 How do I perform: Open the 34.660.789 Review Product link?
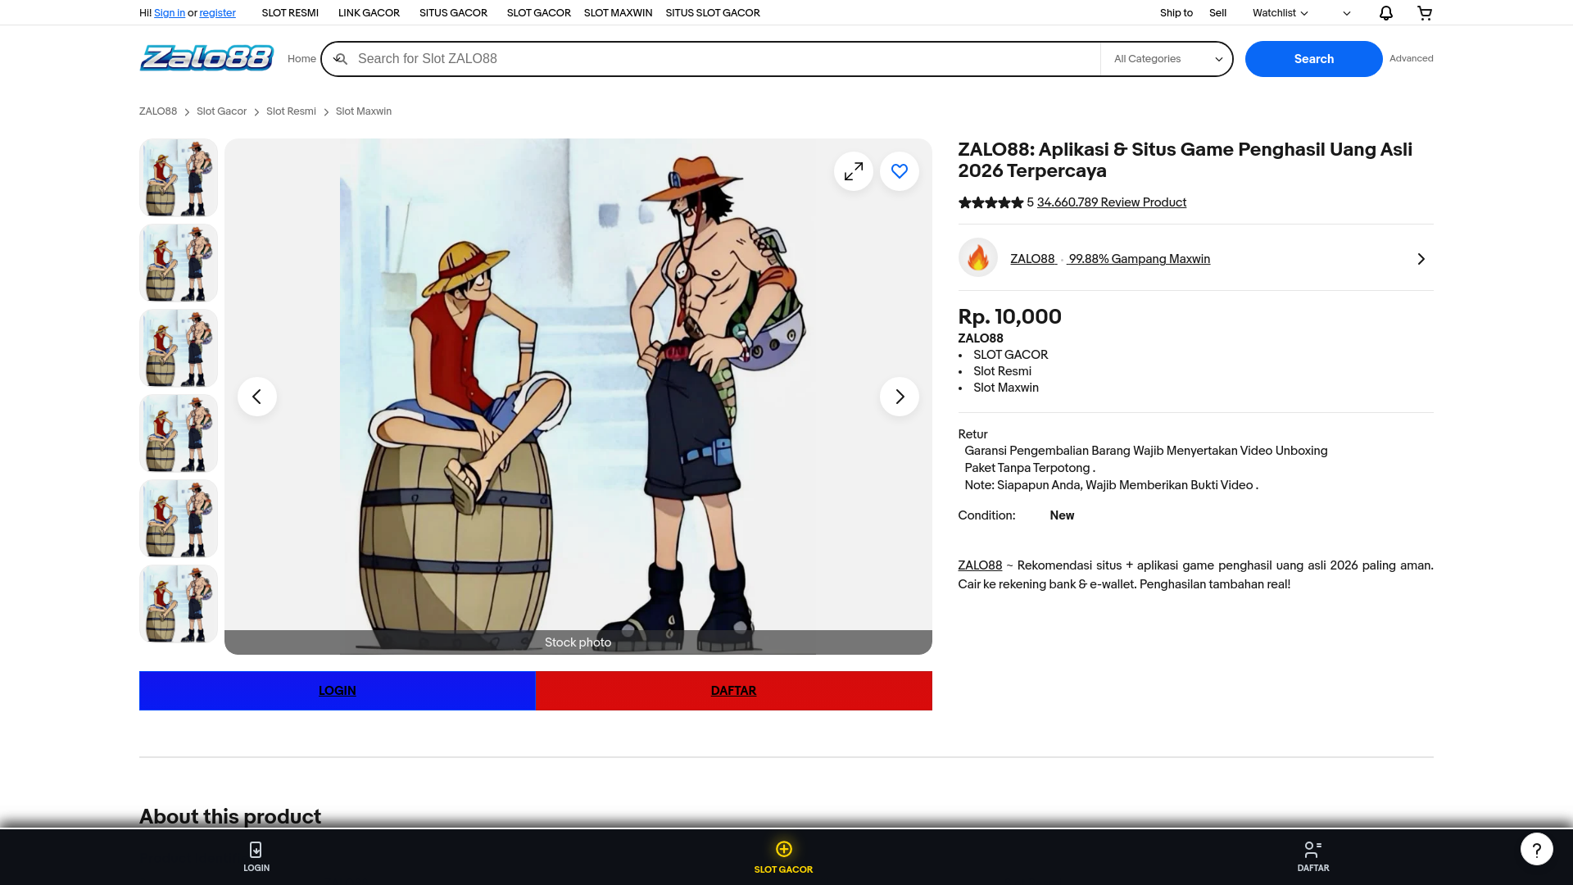[x=1111, y=202]
